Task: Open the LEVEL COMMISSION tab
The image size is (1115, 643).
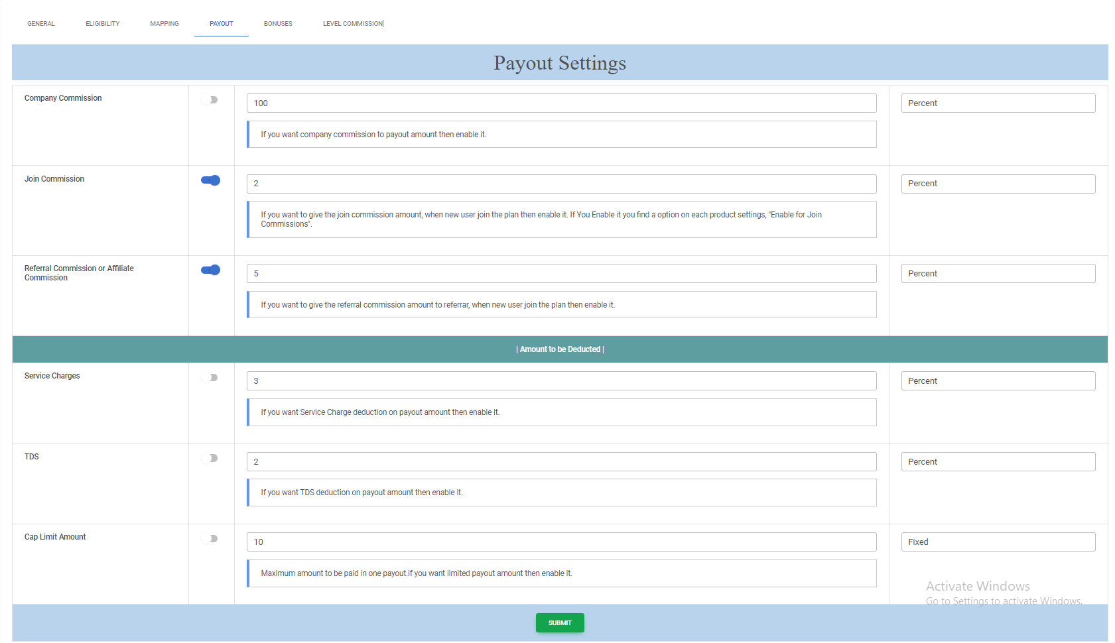Action: [x=352, y=23]
